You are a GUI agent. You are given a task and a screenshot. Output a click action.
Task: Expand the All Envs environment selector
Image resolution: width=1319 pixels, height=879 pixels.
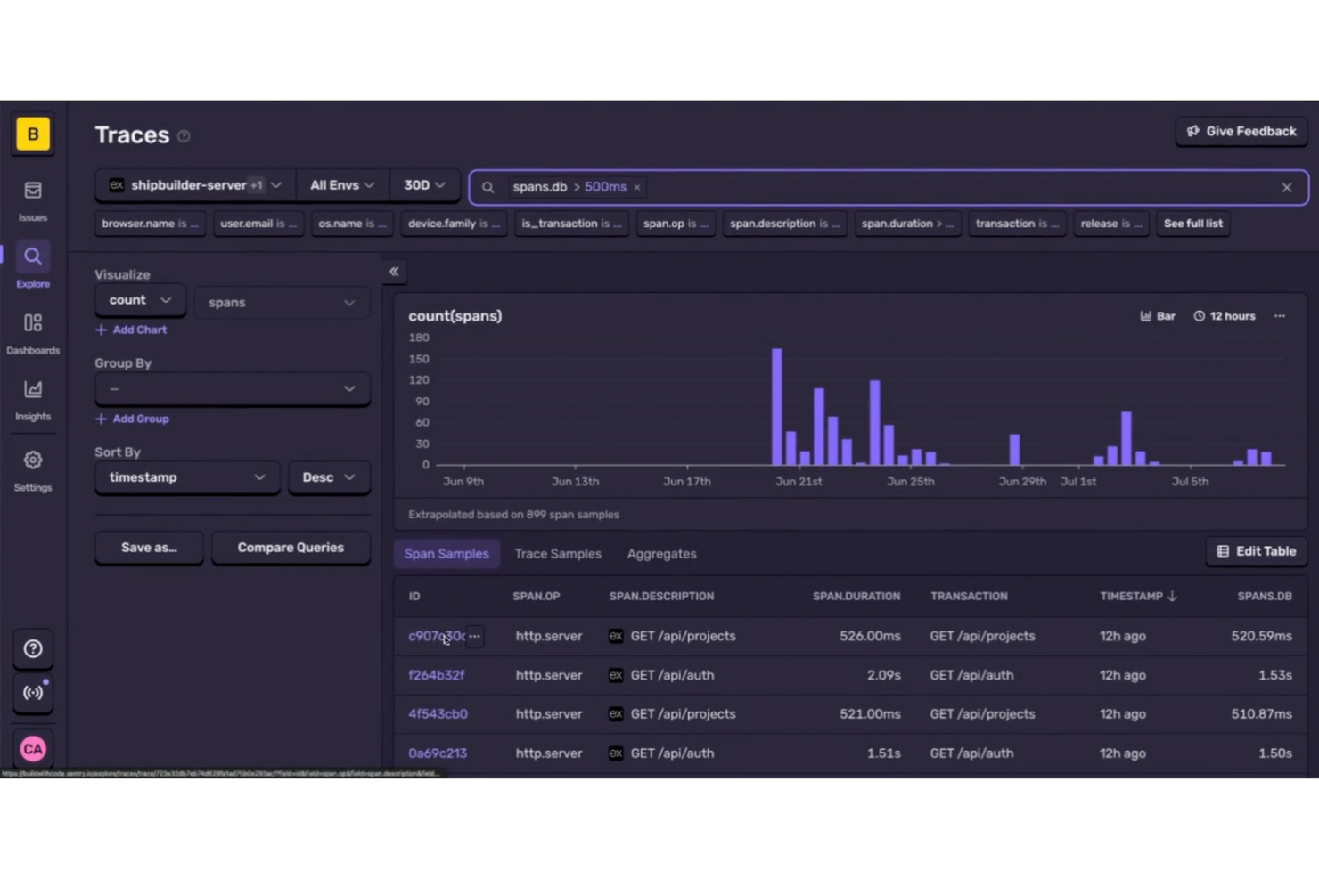[x=341, y=184]
